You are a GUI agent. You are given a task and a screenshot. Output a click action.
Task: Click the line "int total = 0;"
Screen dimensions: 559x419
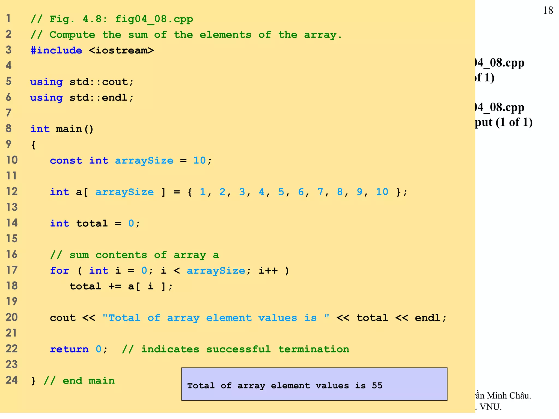point(95,223)
